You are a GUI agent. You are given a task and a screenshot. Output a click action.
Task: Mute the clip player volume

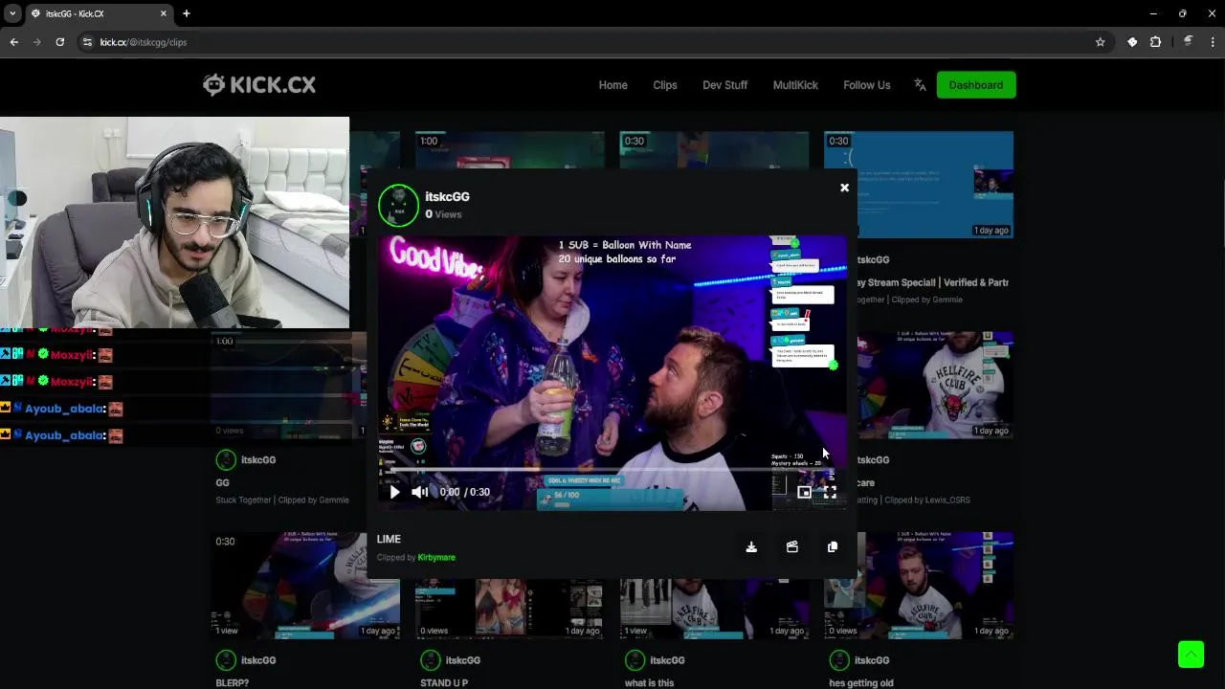coord(420,492)
